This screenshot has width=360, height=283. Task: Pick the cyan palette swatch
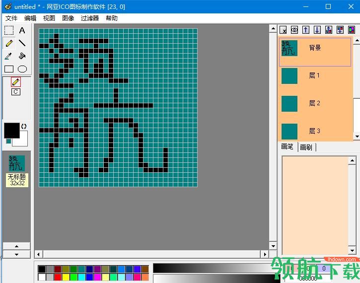tap(81, 277)
